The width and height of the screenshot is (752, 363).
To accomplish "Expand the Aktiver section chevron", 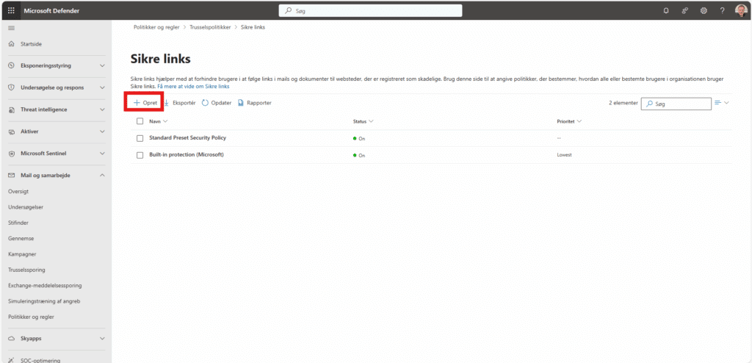I will [102, 132].
